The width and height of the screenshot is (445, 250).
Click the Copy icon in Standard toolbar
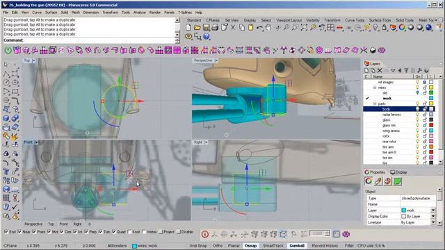coord(242,28)
